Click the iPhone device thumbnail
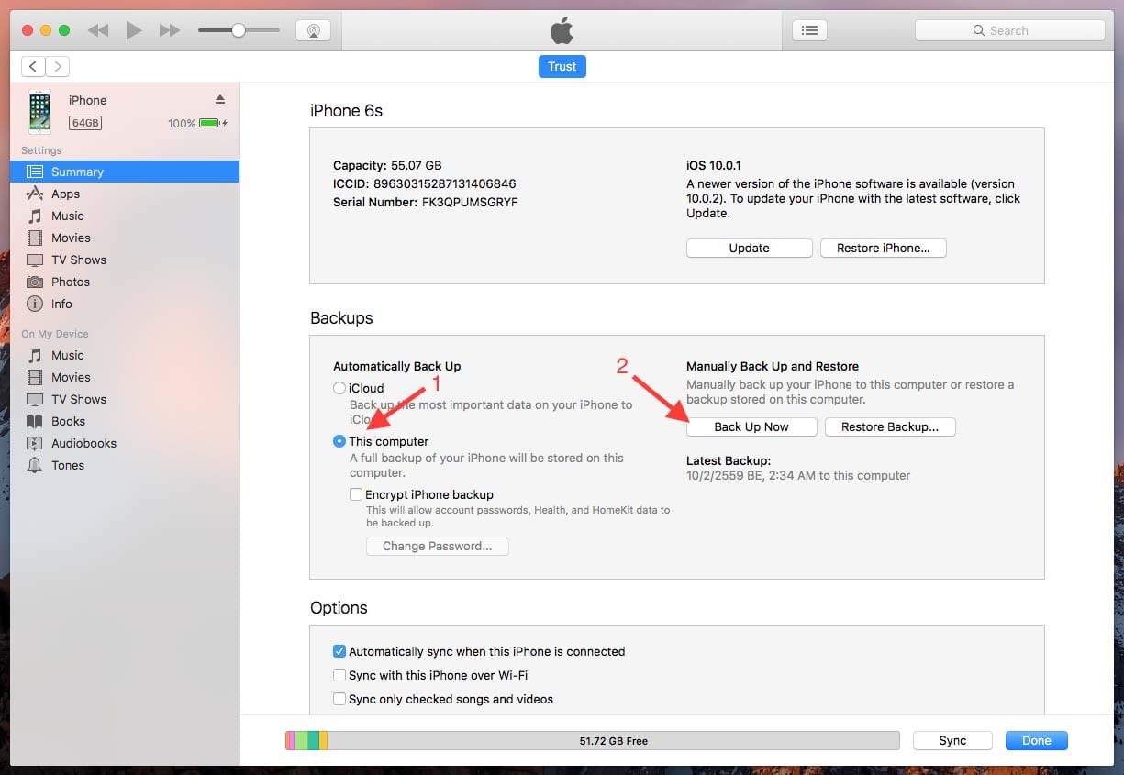Screen dimensions: 1124x775 (x=39, y=112)
